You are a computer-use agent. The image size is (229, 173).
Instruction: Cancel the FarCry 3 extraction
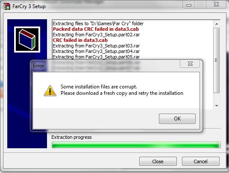[200, 161]
